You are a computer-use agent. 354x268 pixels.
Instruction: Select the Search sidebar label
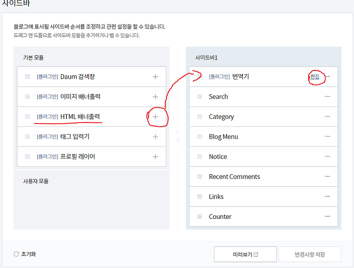(x=218, y=97)
